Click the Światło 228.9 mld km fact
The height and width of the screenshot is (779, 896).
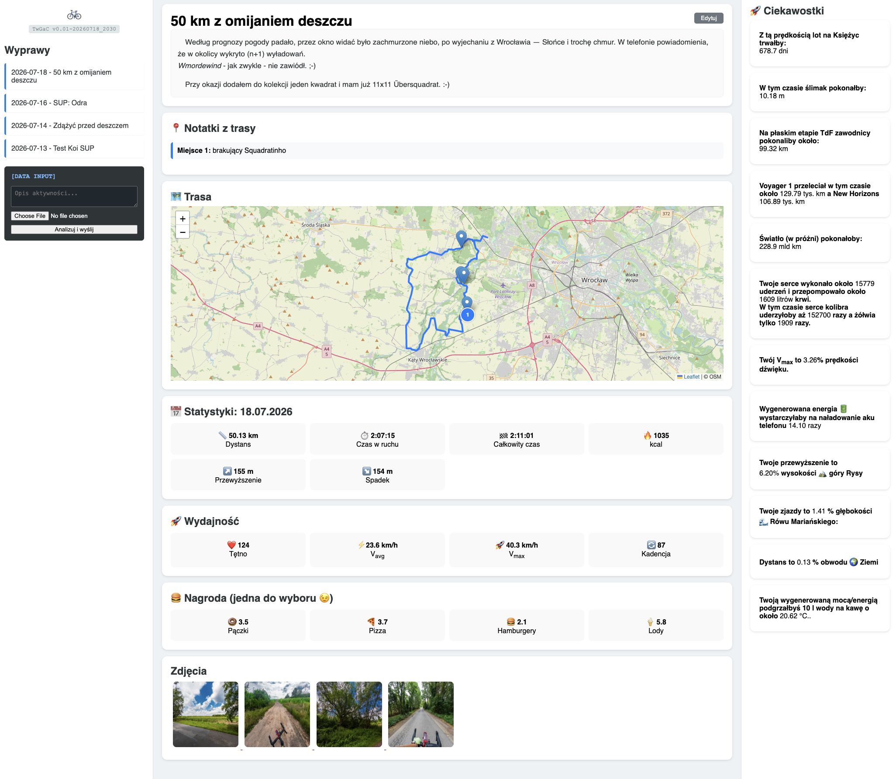tap(820, 242)
